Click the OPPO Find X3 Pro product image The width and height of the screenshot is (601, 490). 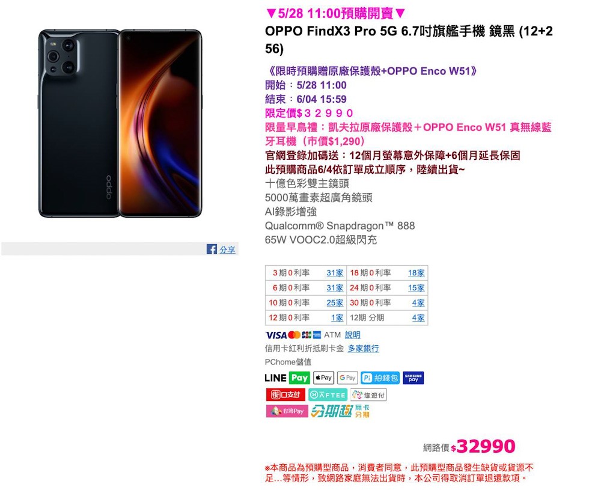coord(120,123)
